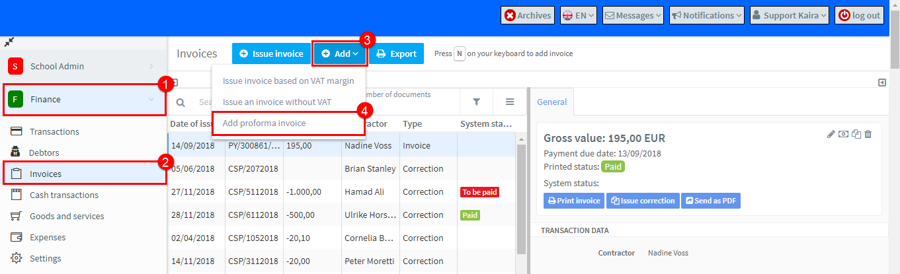
Task: Duplicate the invoice with copy icon
Action: click(x=856, y=134)
